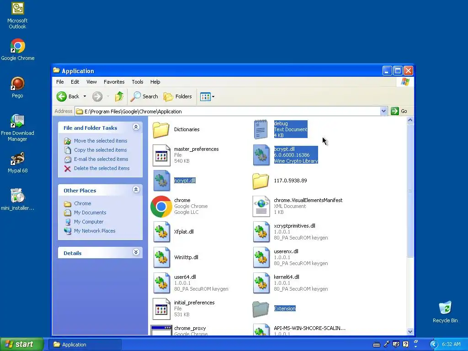The image size is (468, 351).
Task: Select the WinXttp.dll file icon
Action: (161, 258)
